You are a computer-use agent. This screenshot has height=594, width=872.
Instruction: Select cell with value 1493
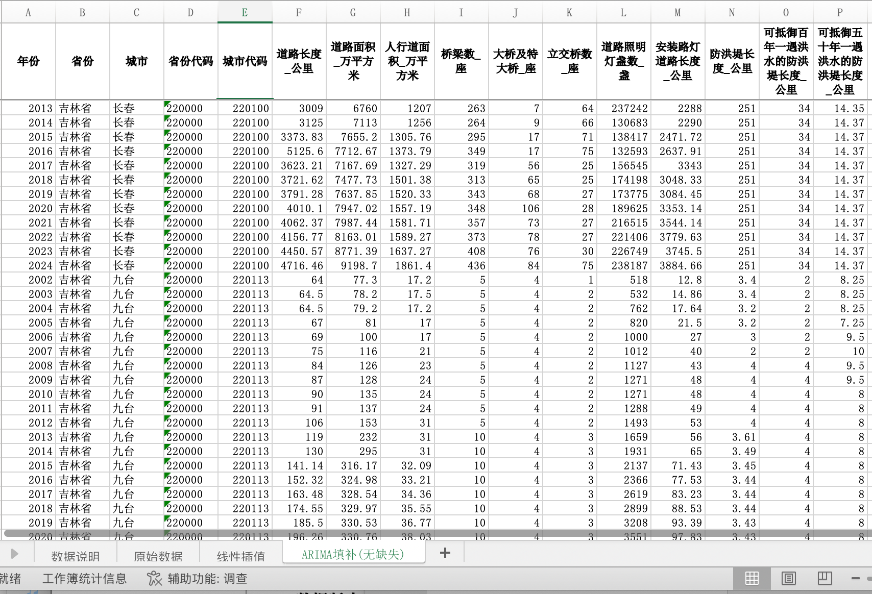pos(624,423)
